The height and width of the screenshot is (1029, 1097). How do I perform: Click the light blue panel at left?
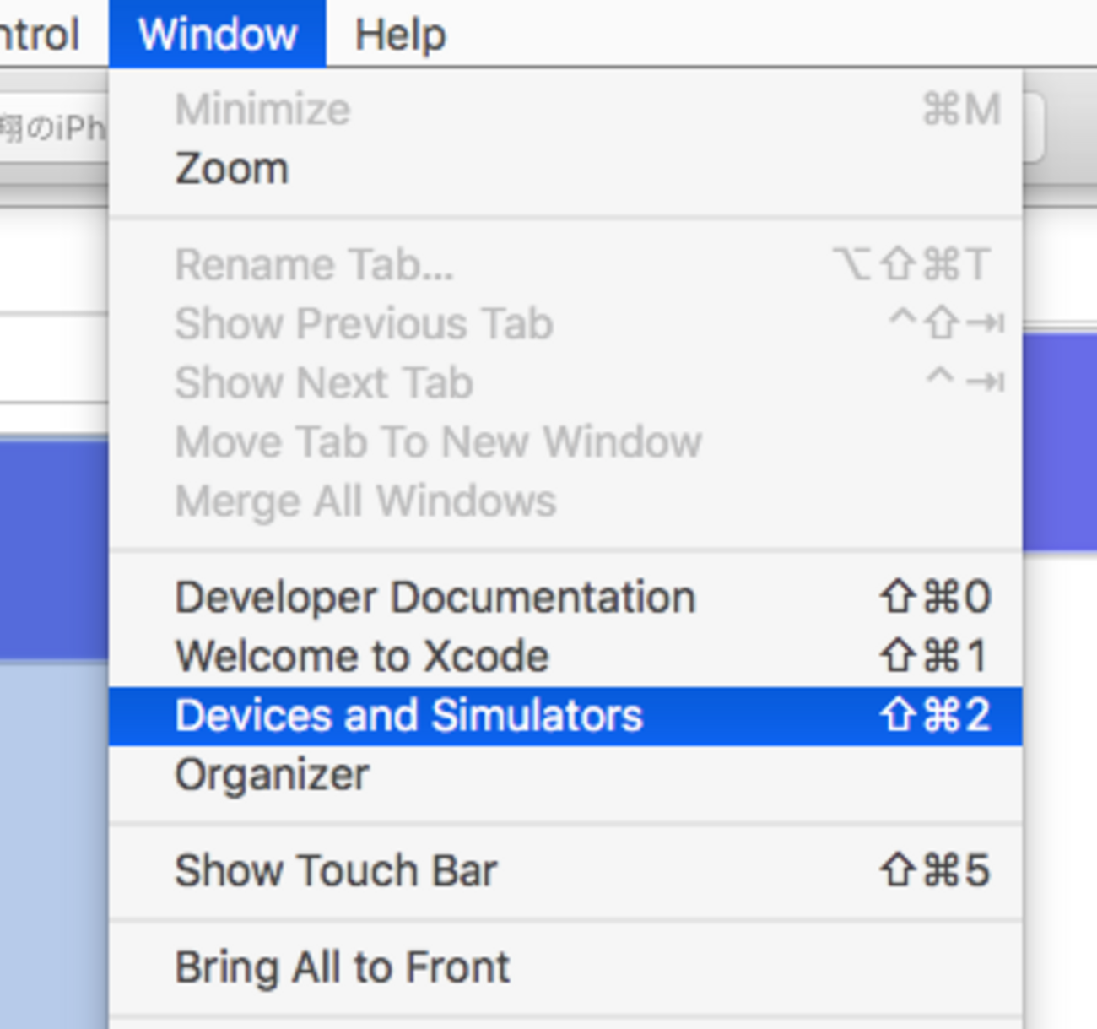coord(52,844)
